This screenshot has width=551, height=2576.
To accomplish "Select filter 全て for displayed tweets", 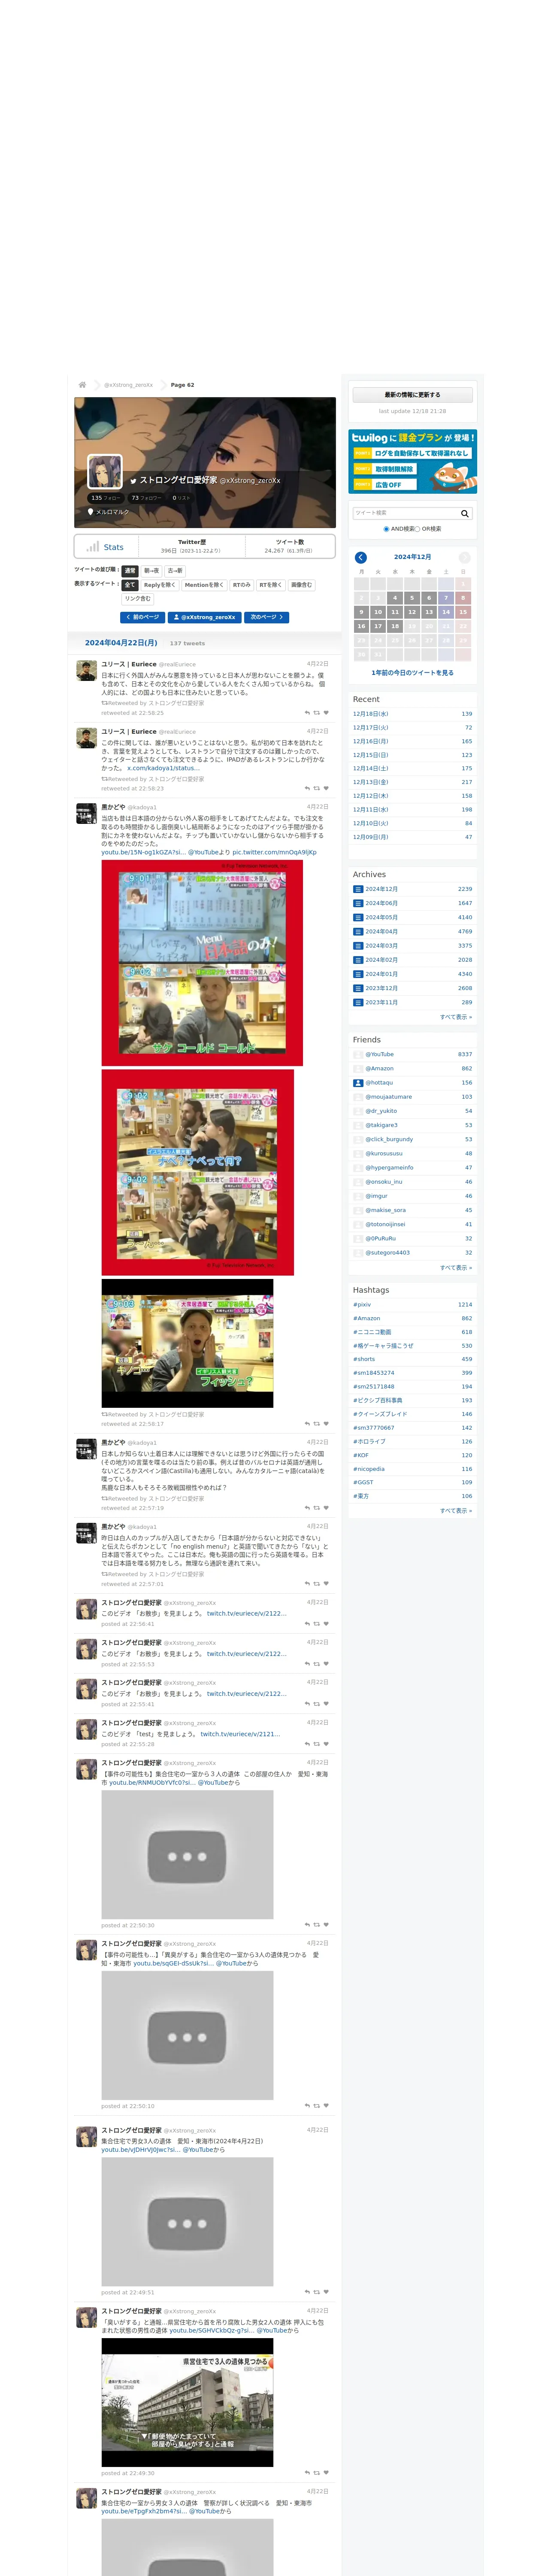I will pyautogui.click(x=130, y=585).
